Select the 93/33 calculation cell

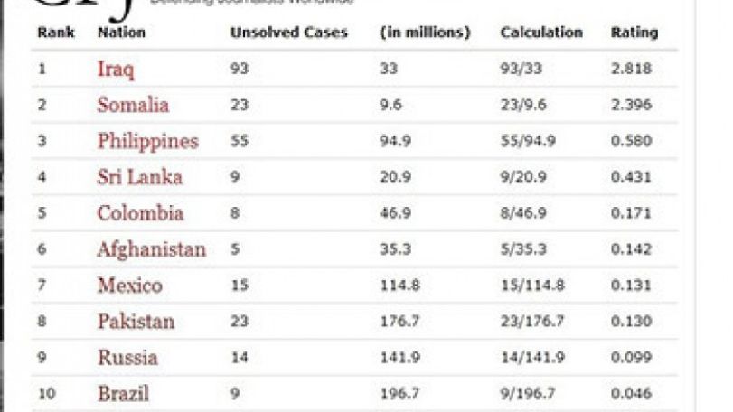click(x=522, y=69)
